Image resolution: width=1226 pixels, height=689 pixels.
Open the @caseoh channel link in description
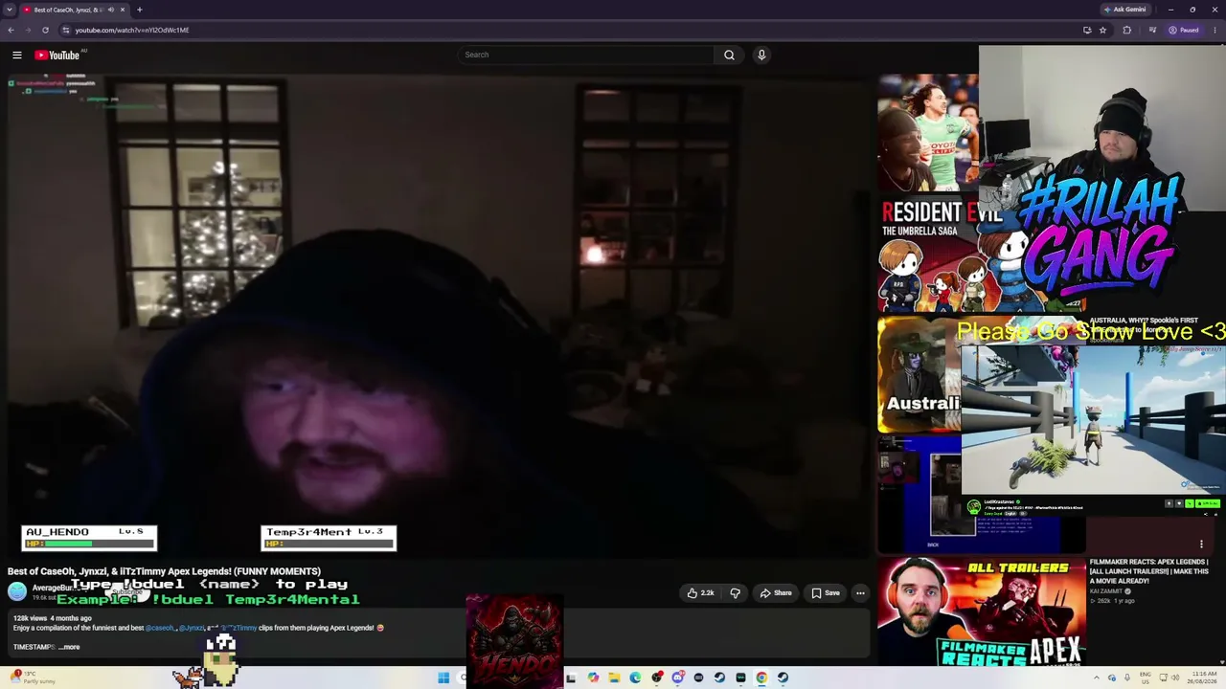point(160,629)
